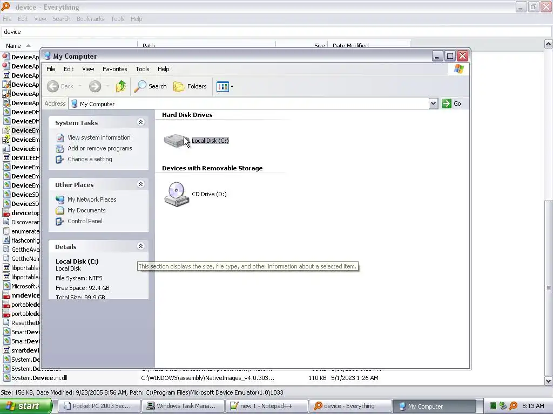Select the enumerate file in Everything list
The width and height of the screenshot is (553, 414).
click(25, 231)
